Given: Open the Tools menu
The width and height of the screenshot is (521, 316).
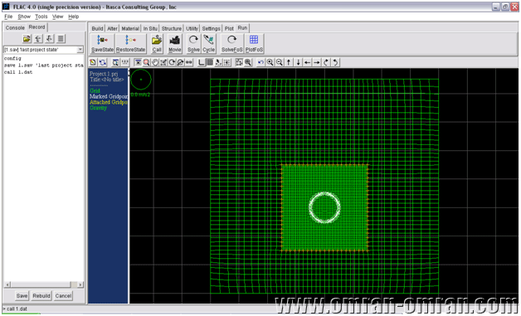Looking at the screenshot, I should [41, 17].
